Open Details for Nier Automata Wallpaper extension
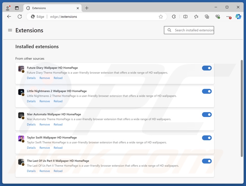This screenshot has width=246, height=186. [31, 124]
